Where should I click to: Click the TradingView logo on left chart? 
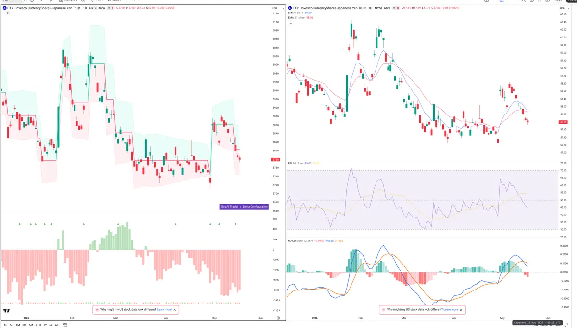pyautogui.click(x=7, y=311)
